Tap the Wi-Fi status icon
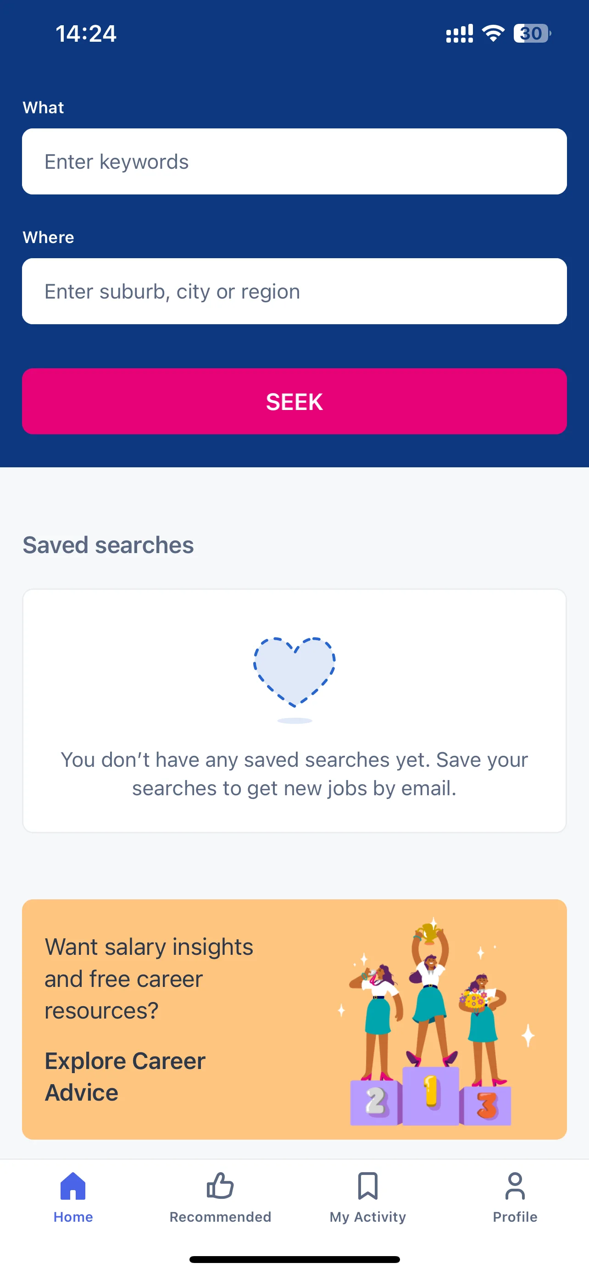This screenshot has width=589, height=1274. click(x=493, y=33)
